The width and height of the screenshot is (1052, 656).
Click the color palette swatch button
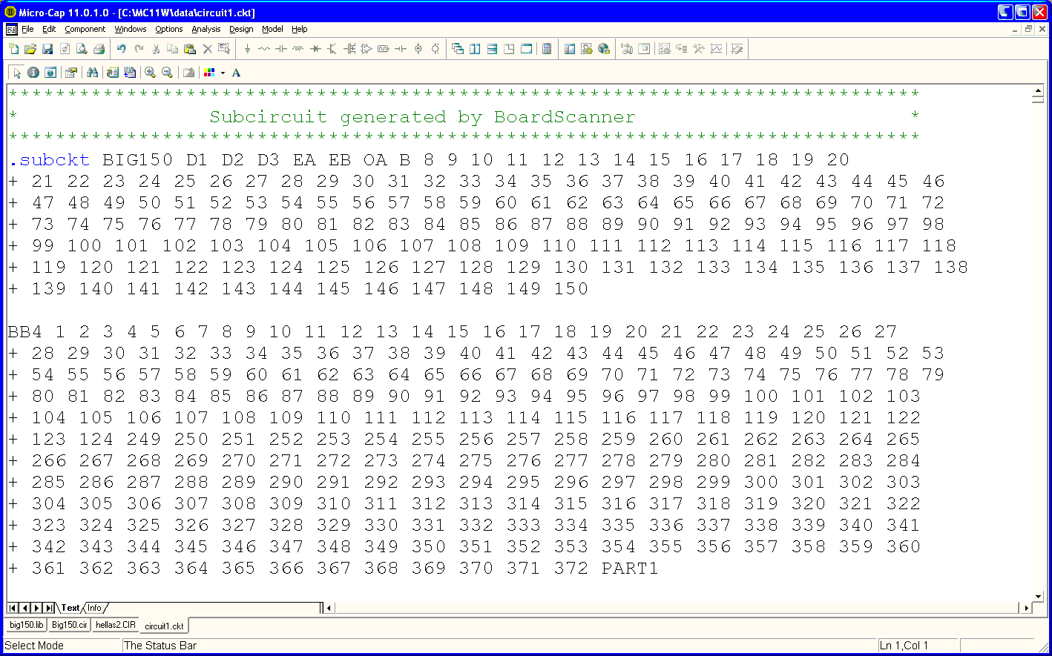[x=209, y=73]
